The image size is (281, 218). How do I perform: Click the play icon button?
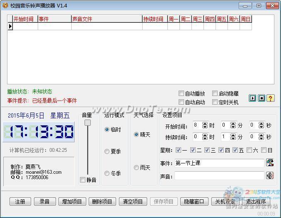[x=252, y=98]
